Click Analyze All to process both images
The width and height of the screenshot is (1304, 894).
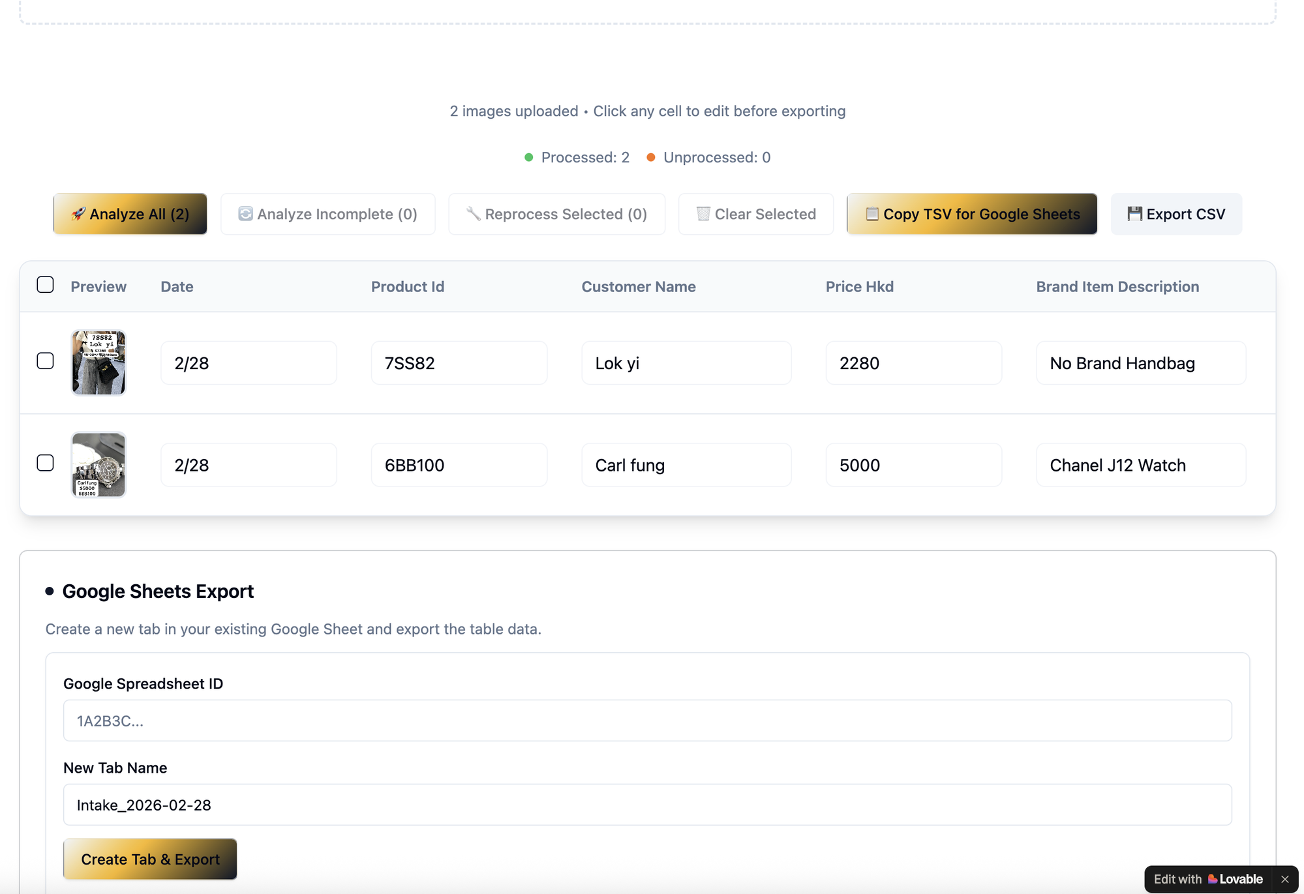129,214
